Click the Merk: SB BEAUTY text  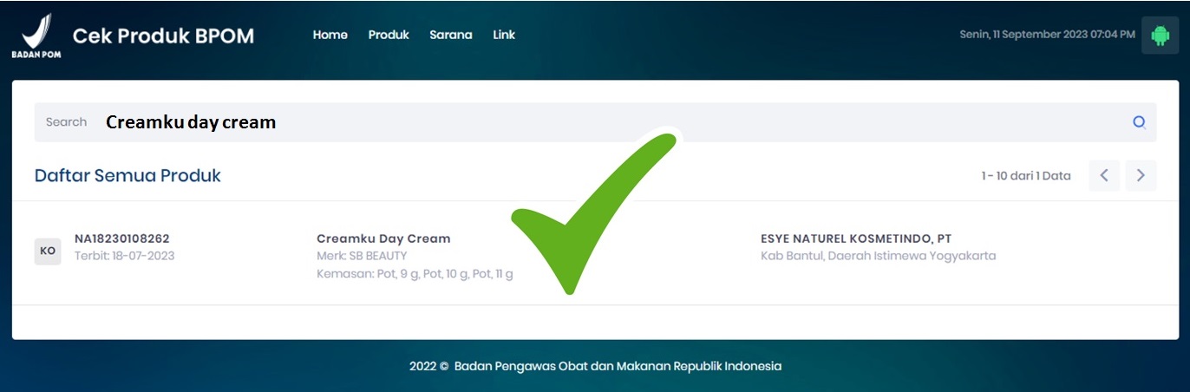click(x=362, y=256)
